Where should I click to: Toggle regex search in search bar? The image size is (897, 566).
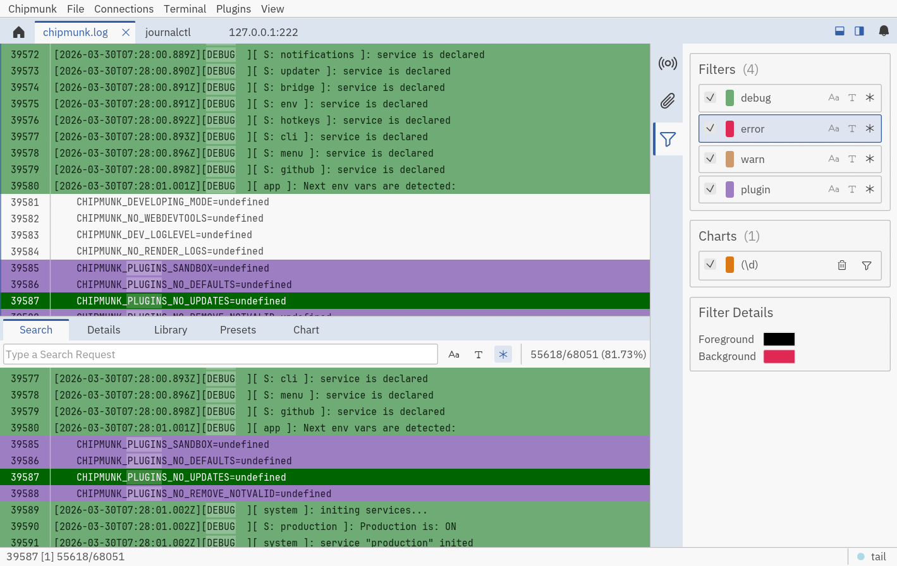click(x=503, y=354)
